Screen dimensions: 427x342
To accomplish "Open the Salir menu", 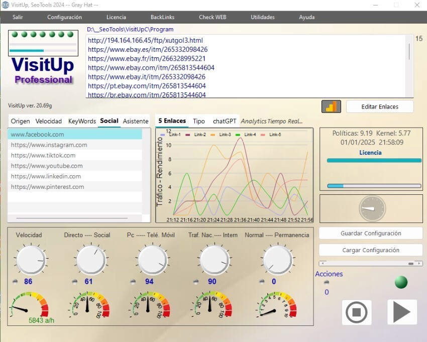I will click(18, 17).
